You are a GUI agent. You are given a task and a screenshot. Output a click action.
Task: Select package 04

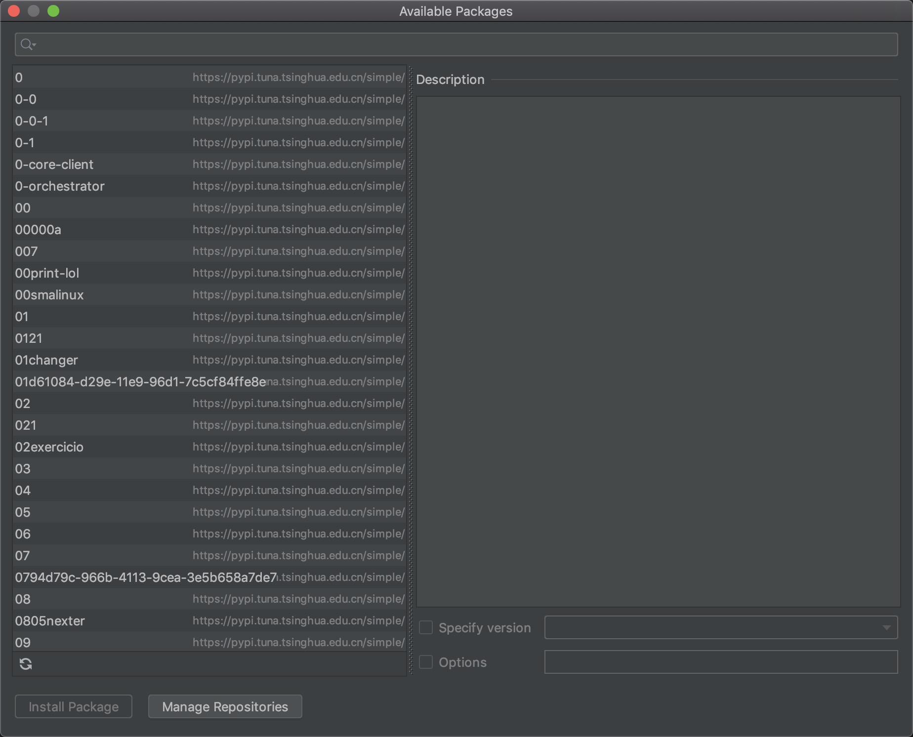pos(209,490)
